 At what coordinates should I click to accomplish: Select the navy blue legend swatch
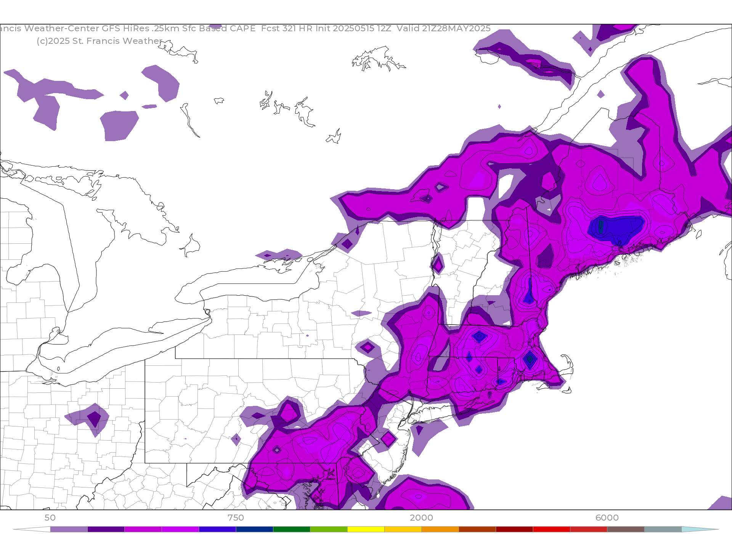pos(254,529)
